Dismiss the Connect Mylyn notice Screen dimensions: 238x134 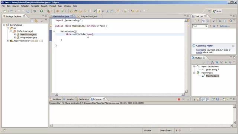(233, 46)
